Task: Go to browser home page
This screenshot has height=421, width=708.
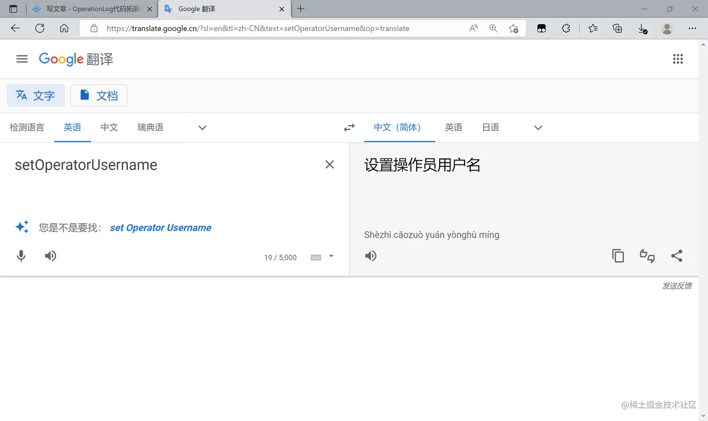Action: pos(64,29)
